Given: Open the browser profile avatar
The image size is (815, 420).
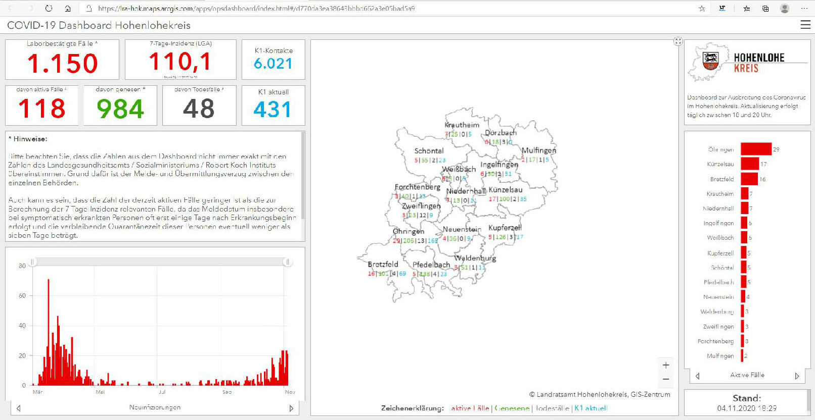Looking at the screenshot, I should point(785,8).
